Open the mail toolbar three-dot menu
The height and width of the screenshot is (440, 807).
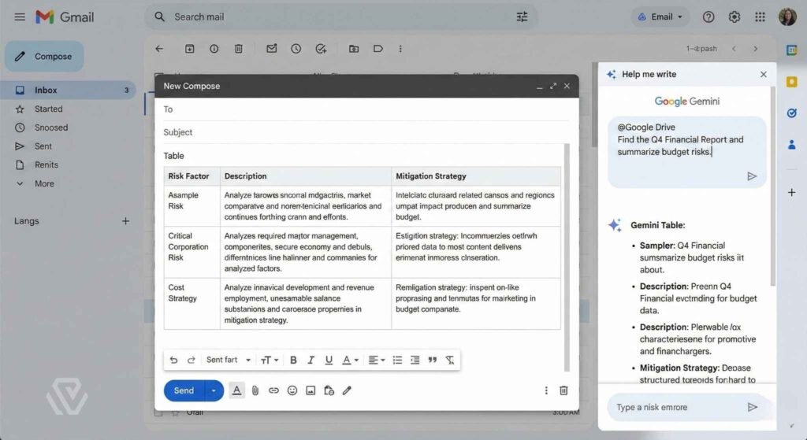pyautogui.click(x=400, y=49)
